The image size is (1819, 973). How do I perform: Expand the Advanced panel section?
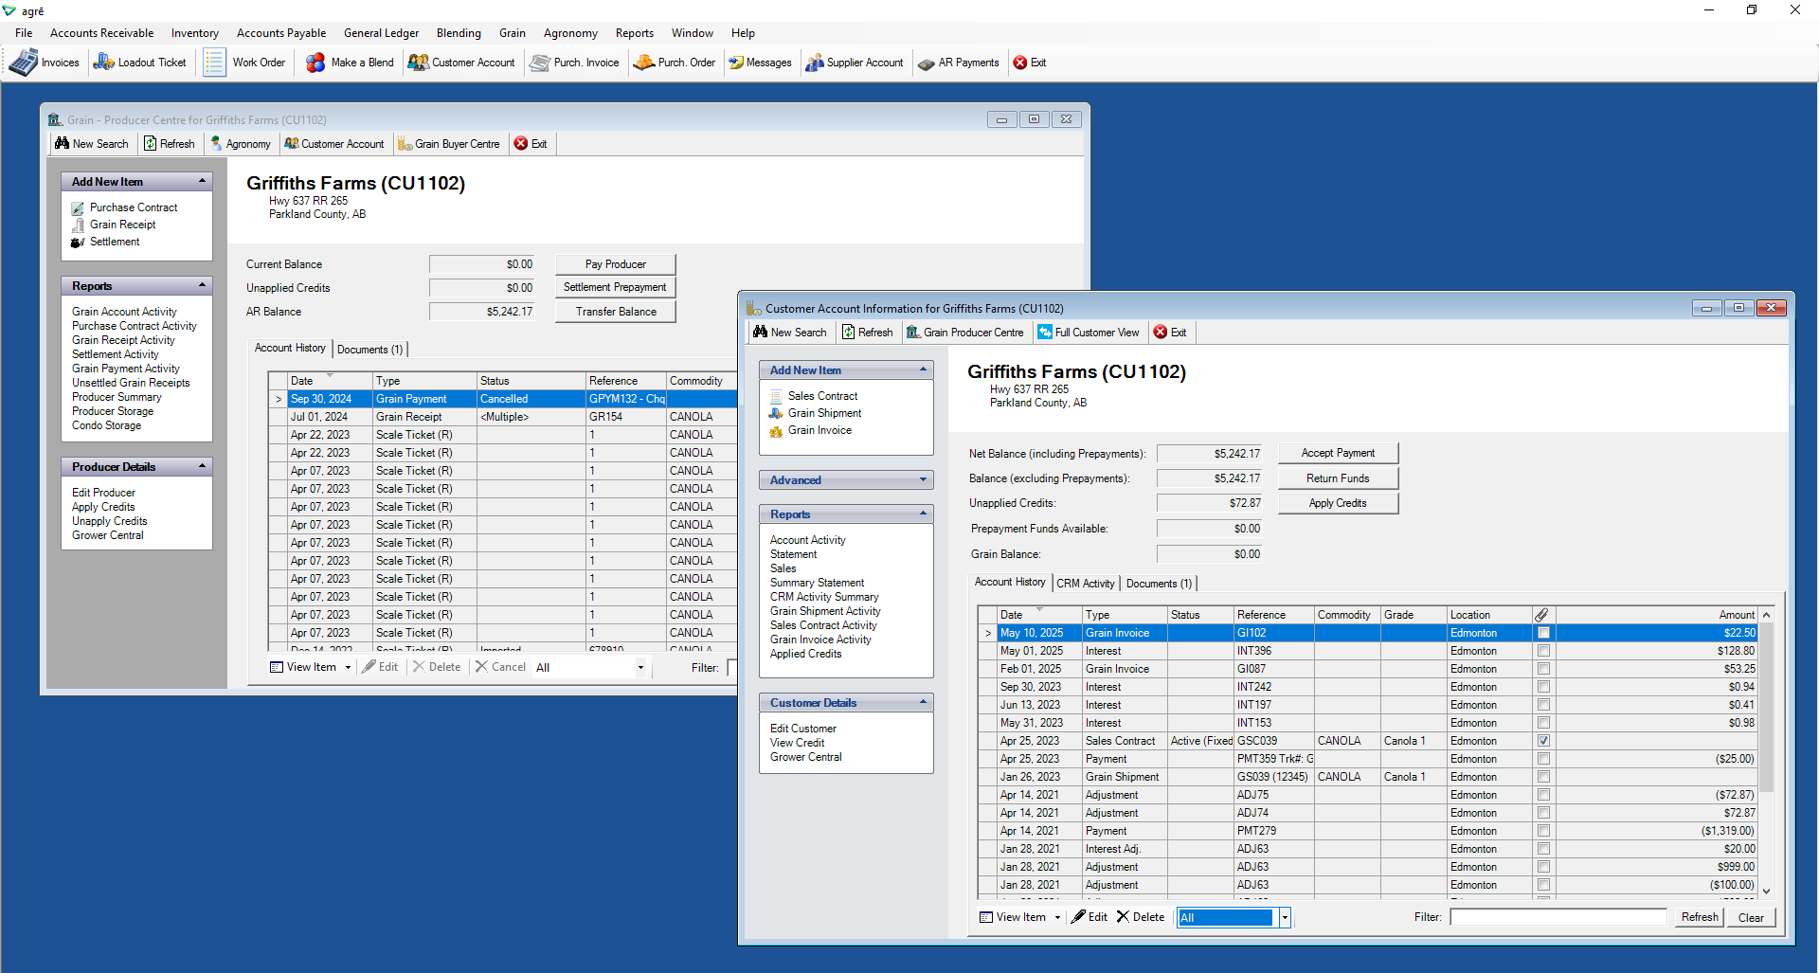(x=923, y=480)
